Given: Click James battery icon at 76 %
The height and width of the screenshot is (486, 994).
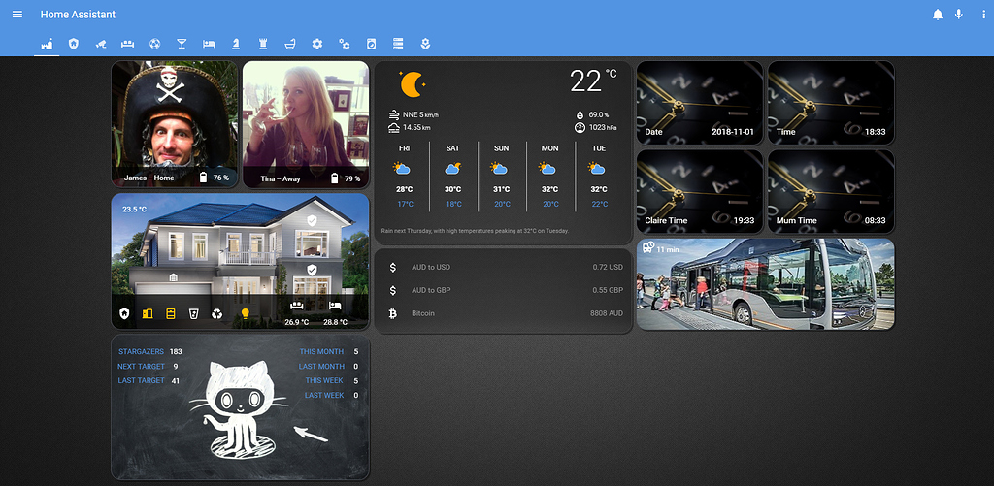Looking at the screenshot, I should [x=204, y=178].
